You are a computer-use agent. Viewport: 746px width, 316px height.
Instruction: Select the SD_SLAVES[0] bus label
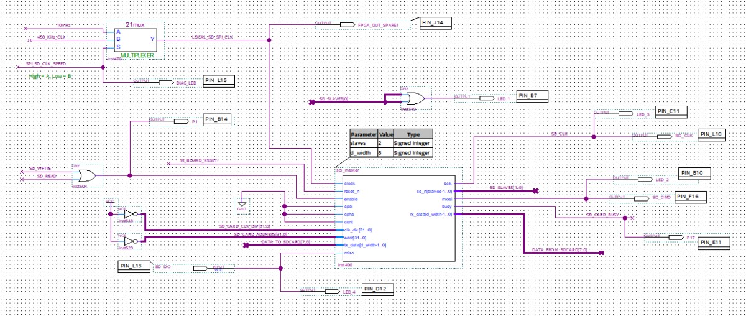tap(334, 98)
